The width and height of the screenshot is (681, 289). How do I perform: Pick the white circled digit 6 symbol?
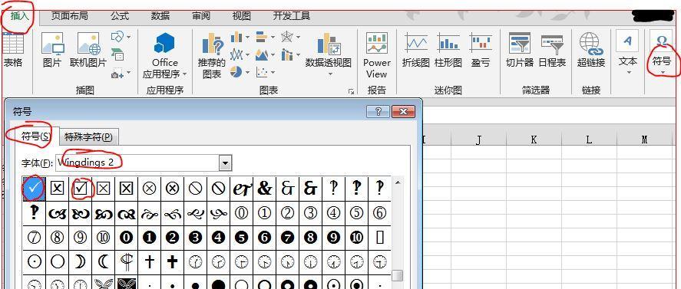(379, 212)
